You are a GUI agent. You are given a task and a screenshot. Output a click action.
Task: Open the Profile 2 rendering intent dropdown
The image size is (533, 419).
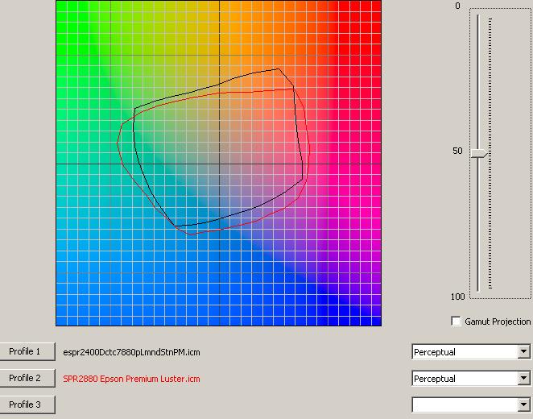[471, 378]
